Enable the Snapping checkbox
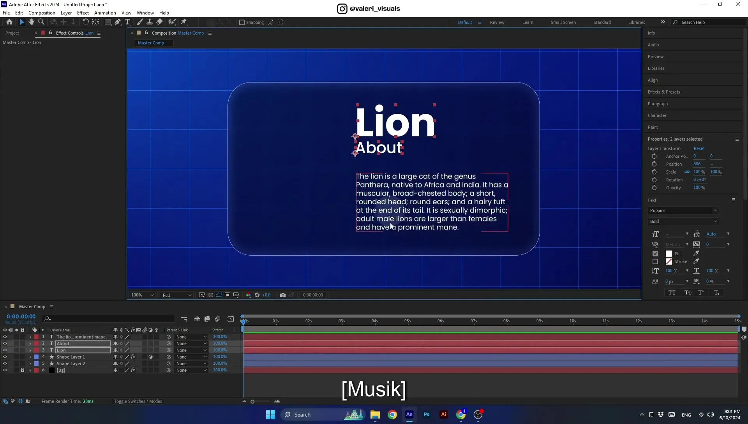The width and height of the screenshot is (748, 424). (x=242, y=23)
